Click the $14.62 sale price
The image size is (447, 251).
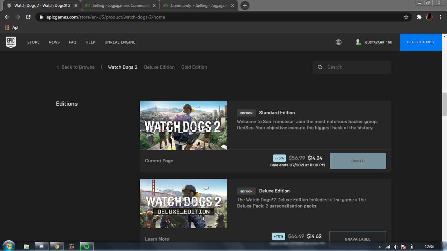tap(314, 236)
